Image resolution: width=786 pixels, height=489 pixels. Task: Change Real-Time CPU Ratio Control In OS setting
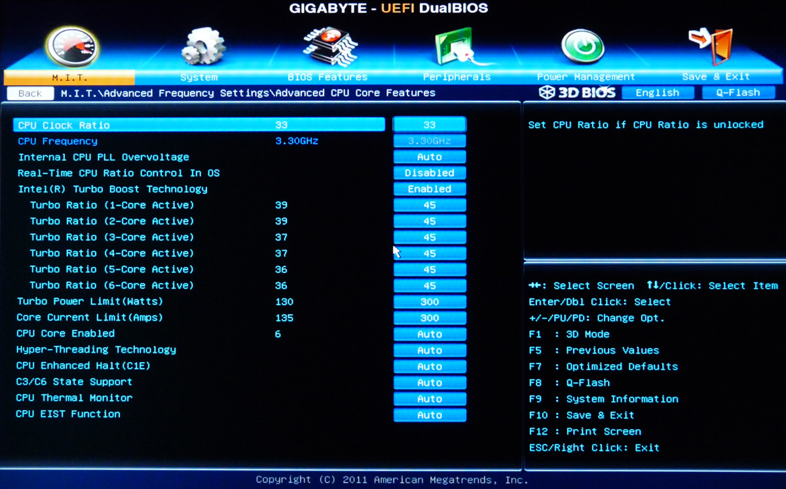[430, 173]
